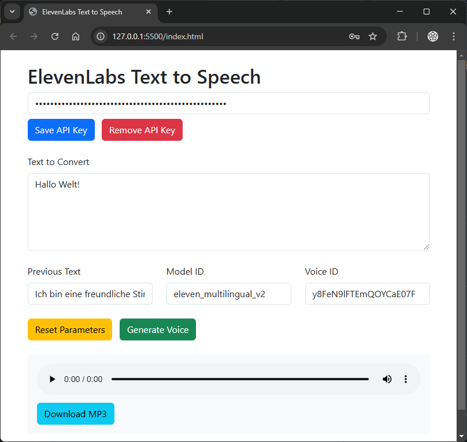This screenshot has height=442, width=467.
Task: Maximize the browser window
Action: click(x=427, y=12)
